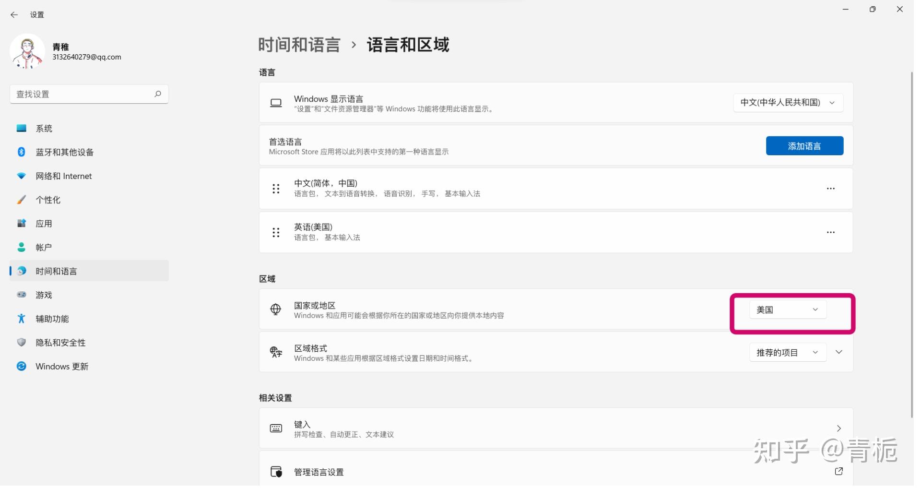The height and width of the screenshot is (488, 921).
Task: Click the 语言和区域 page title
Action: click(x=411, y=45)
